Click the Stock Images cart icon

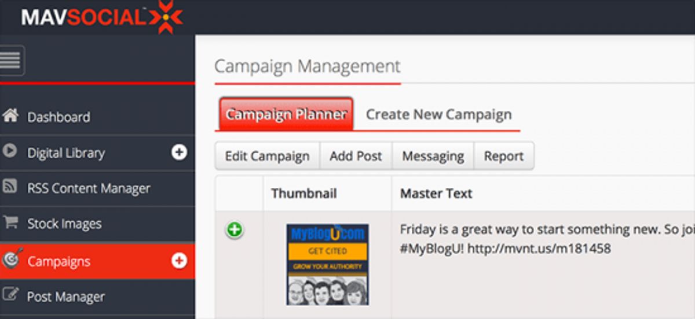(10, 222)
